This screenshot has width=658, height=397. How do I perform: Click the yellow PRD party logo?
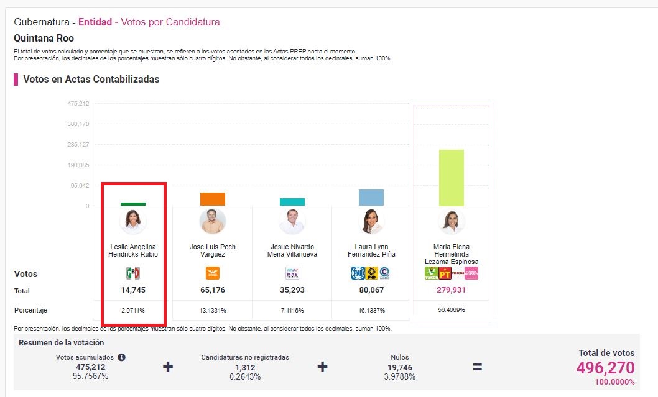371,273
